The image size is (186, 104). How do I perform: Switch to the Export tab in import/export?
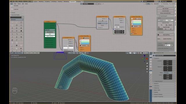(169, 20)
